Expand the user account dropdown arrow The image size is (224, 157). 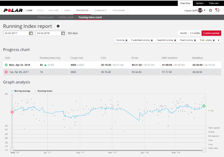(x=205, y=10)
